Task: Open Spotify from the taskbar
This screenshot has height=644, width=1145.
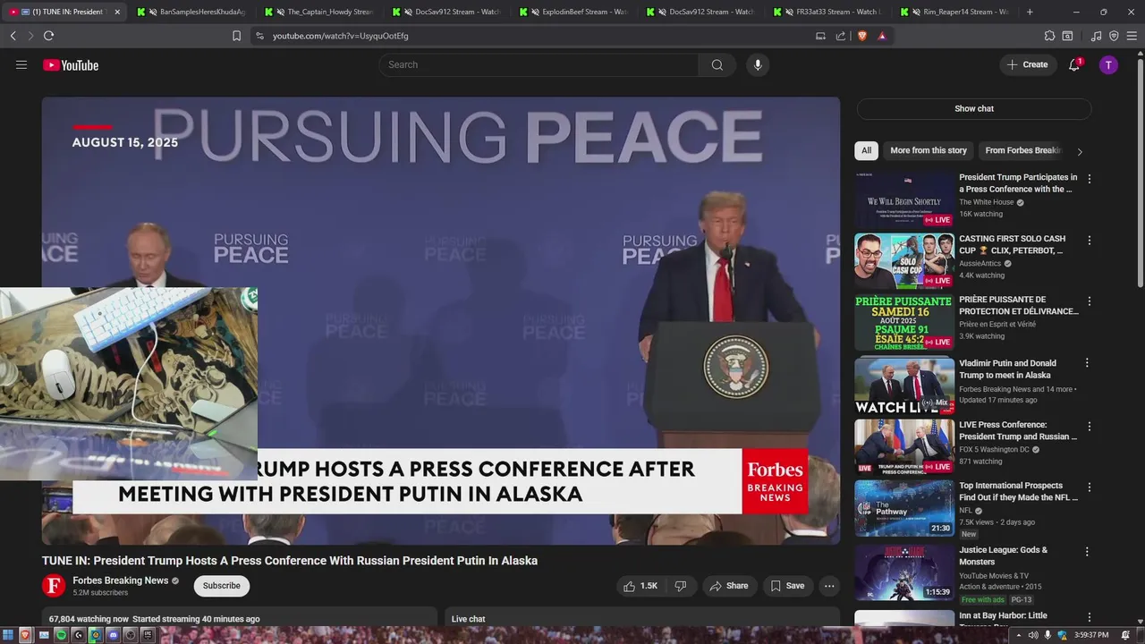Action: [x=61, y=635]
